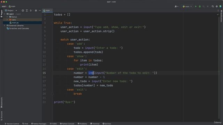Open the Project view dropdown
The image size is (223, 125).
point(11,10)
